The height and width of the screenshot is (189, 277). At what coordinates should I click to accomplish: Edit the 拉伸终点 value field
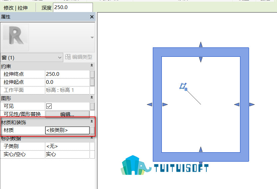coord(67,74)
